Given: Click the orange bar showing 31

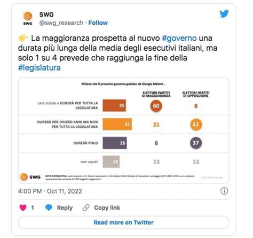Looking at the screenshot, I should pyautogui.click(x=117, y=124).
